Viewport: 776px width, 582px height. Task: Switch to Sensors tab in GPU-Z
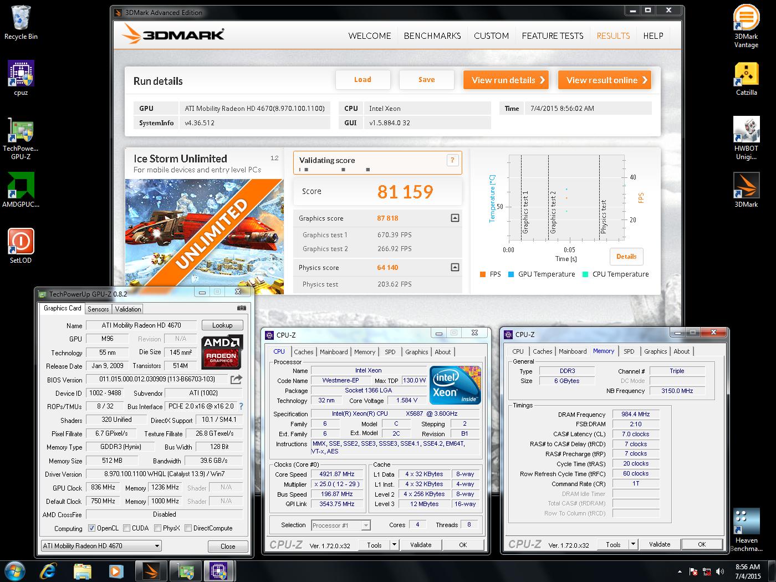(98, 309)
